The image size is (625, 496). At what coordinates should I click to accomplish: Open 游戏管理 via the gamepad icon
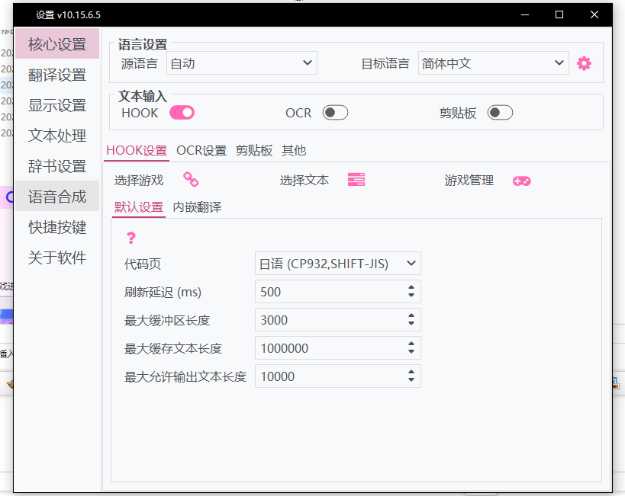point(521,181)
